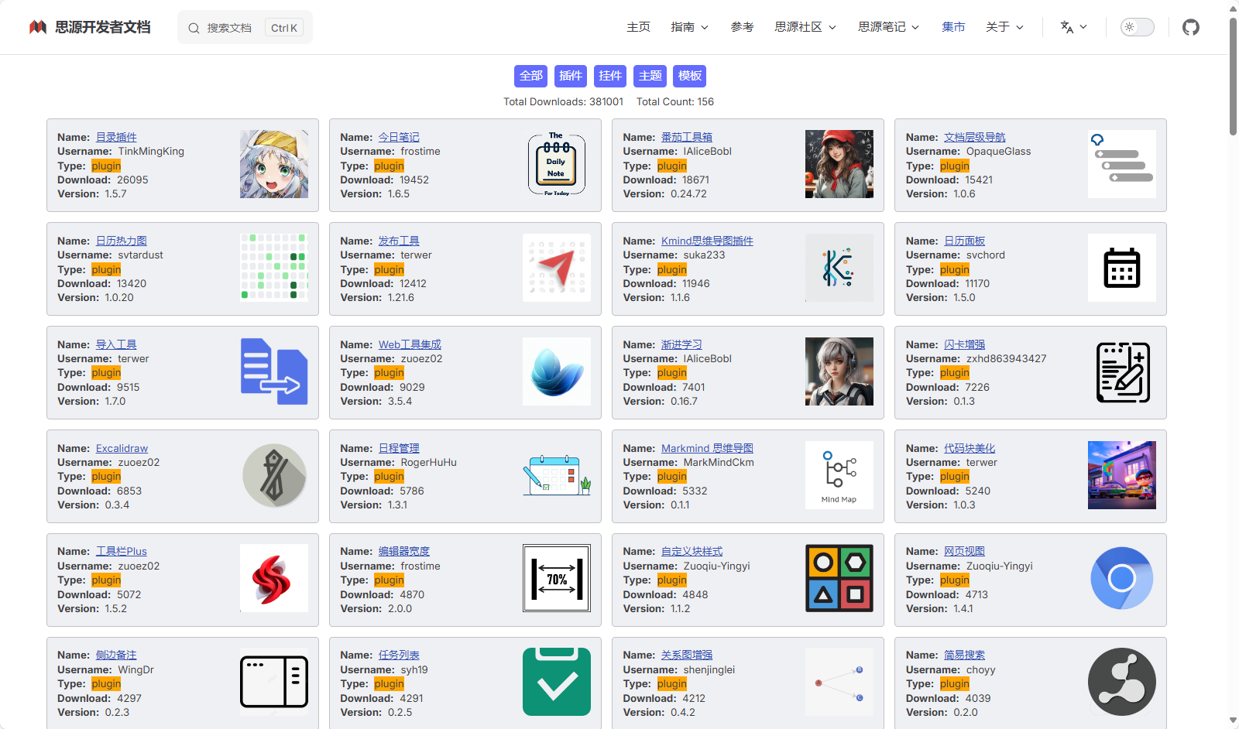Click the 搜索文档 search box
The height and width of the screenshot is (729, 1239).
(245, 27)
